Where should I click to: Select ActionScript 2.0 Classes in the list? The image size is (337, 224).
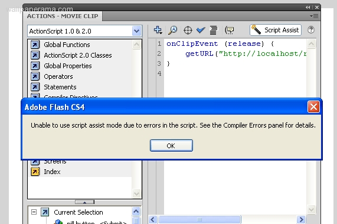click(x=78, y=55)
